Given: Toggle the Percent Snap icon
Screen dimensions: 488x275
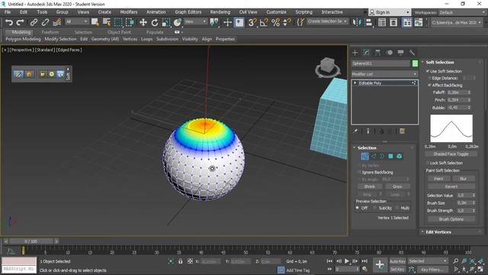Looking at the screenshot, I should pos(275,22).
